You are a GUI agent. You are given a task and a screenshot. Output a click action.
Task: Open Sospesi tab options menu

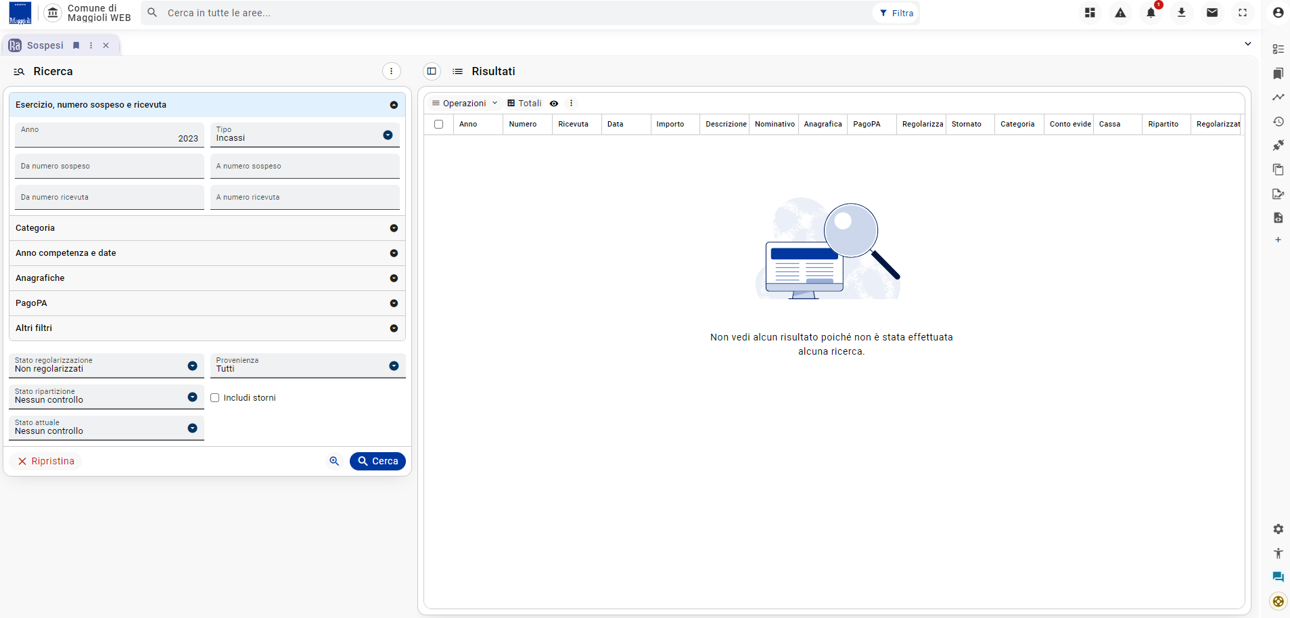91,45
